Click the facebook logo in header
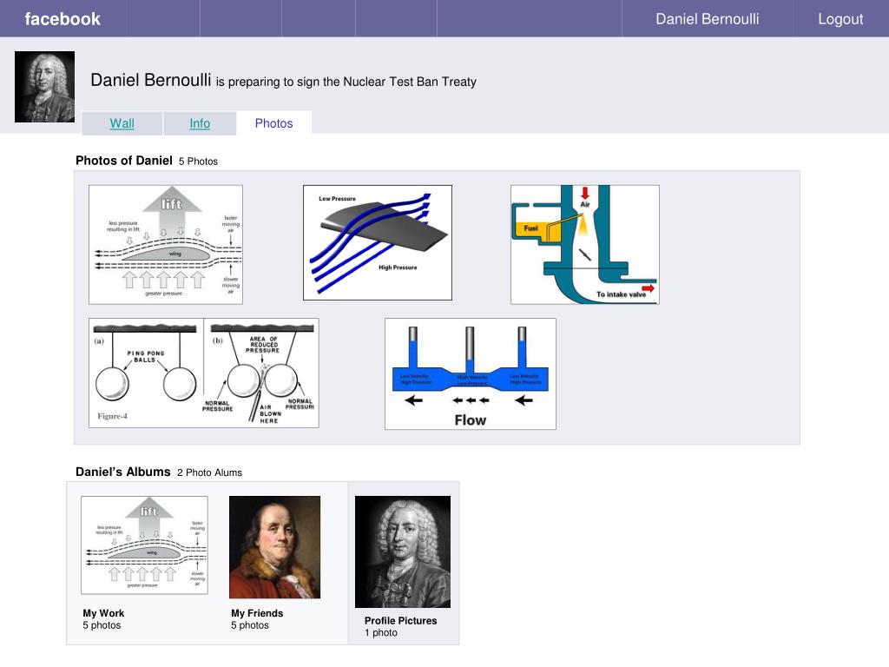The height and width of the screenshot is (667, 889). 63,19
